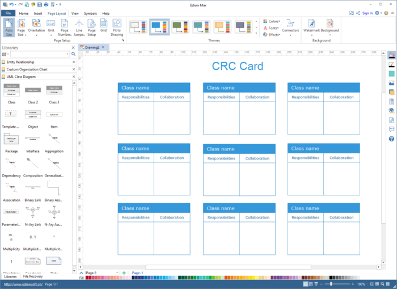Switch to File Recovery tab

pos(33,277)
